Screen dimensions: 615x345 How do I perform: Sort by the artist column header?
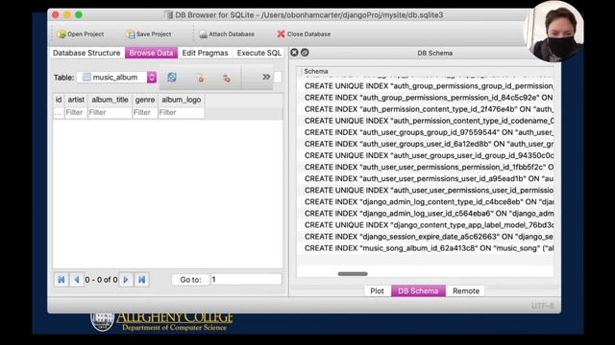(x=76, y=100)
